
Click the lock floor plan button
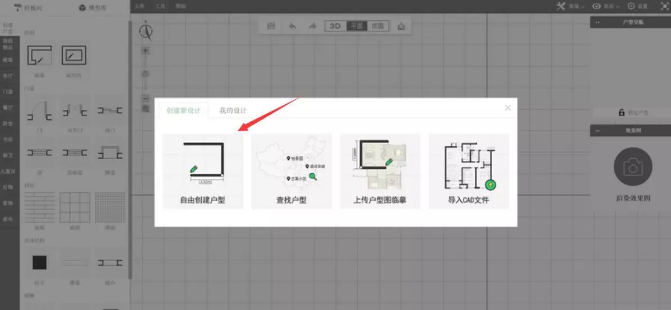pos(633,113)
